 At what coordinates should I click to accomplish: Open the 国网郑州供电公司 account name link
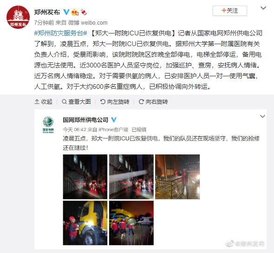tap(85, 120)
